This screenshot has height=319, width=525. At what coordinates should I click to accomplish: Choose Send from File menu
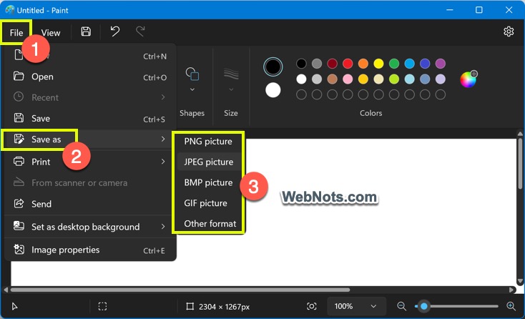pyautogui.click(x=90, y=204)
